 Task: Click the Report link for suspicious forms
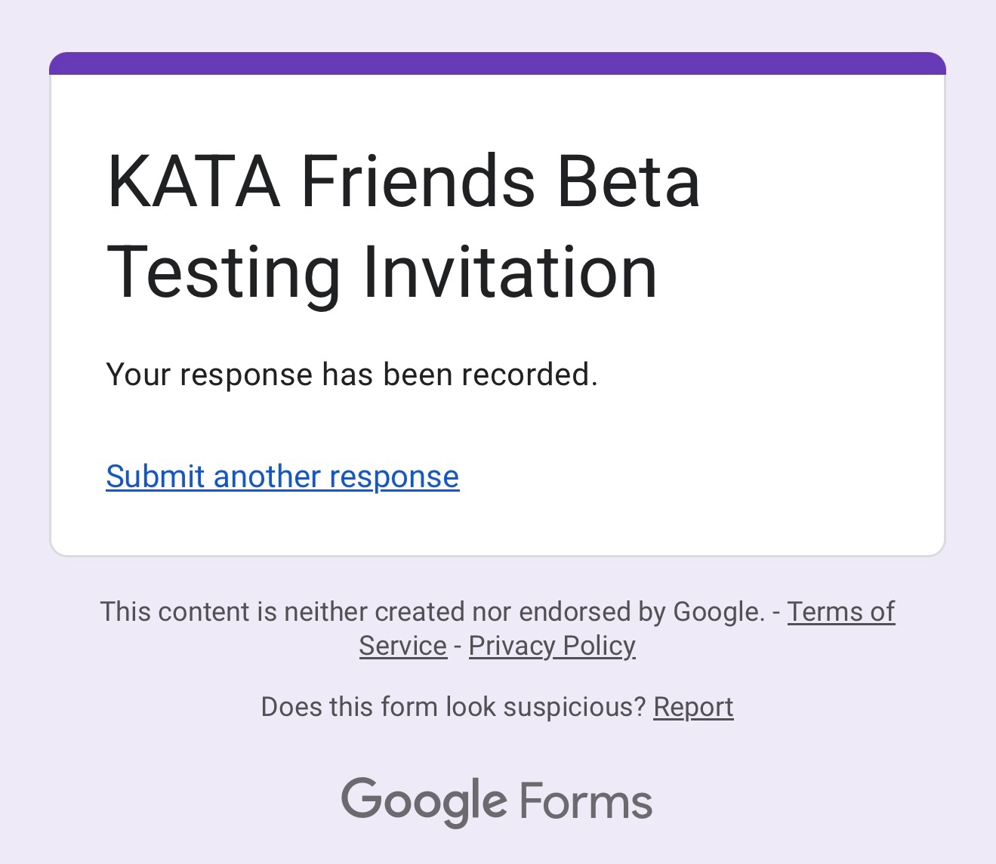pos(693,707)
